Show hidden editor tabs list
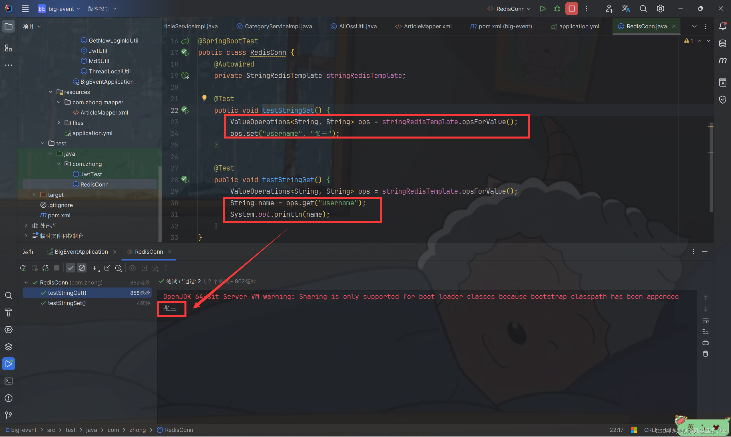This screenshot has height=437, width=731. (x=694, y=26)
